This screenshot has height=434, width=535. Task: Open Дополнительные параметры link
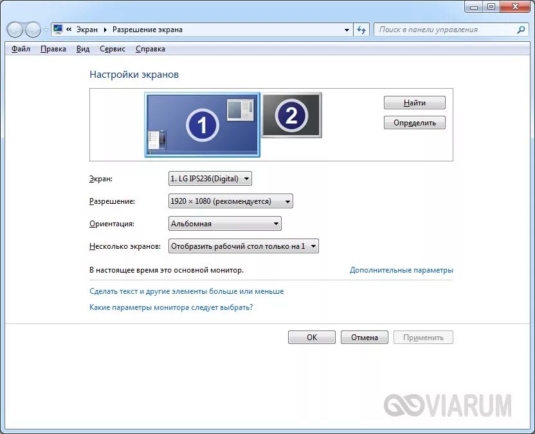tap(401, 270)
